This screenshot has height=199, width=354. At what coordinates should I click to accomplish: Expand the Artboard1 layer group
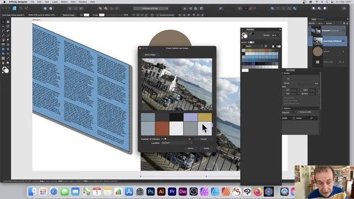click(x=310, y=30)
